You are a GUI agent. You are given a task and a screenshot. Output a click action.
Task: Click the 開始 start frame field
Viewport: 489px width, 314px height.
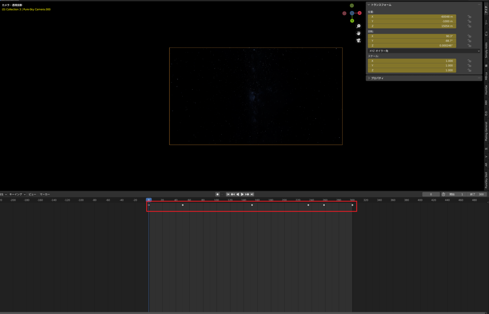(457, 194)
